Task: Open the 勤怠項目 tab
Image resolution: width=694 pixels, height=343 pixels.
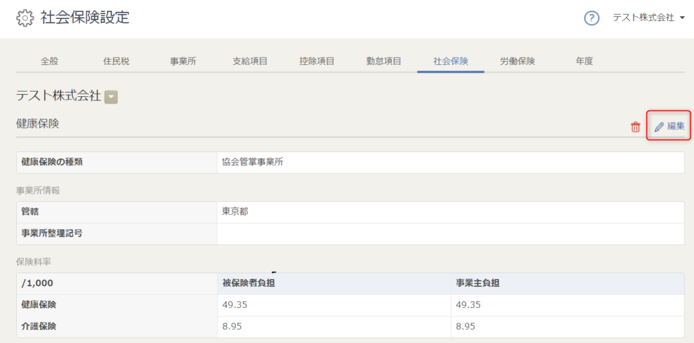Action: [x=384, y=62]
